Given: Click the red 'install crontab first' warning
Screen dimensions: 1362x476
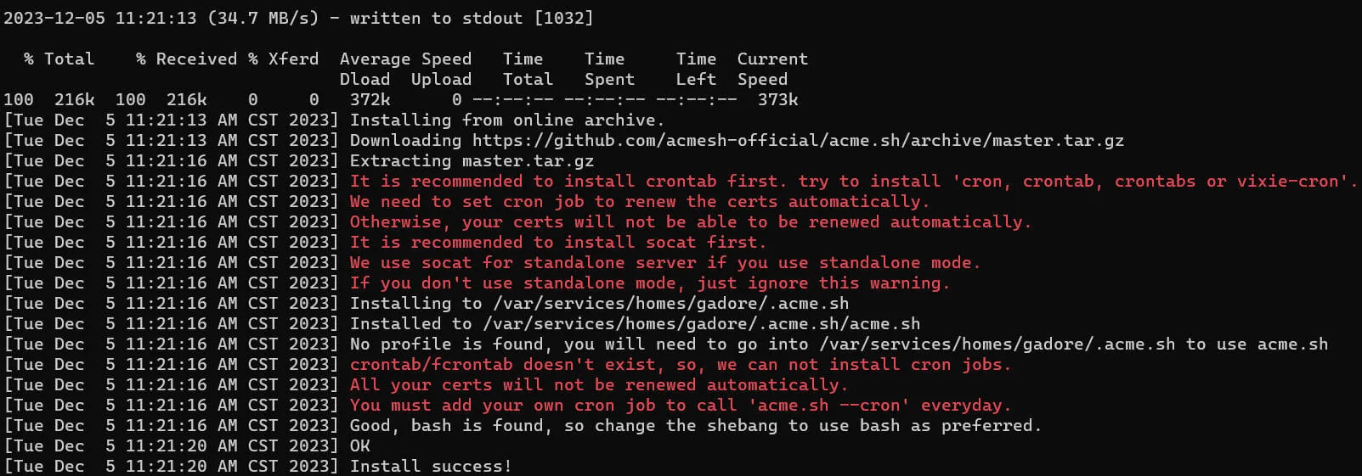Looking at the screenshot, I should (x=853, y=181).
